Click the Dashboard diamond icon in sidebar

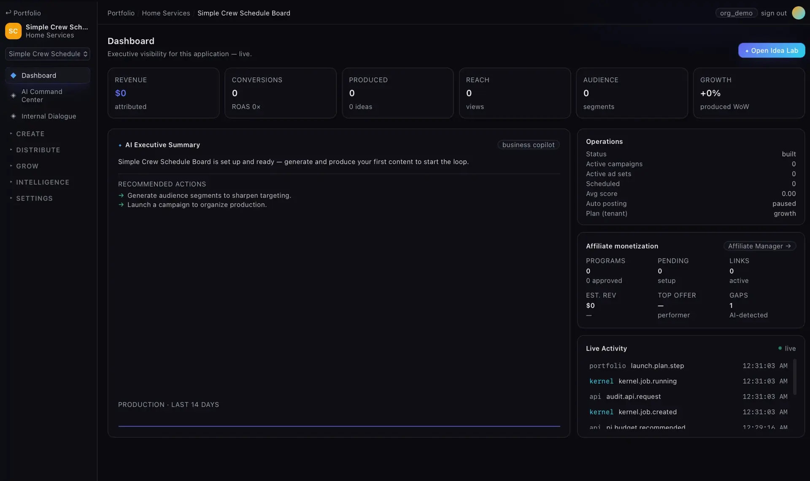click(13, 76)
